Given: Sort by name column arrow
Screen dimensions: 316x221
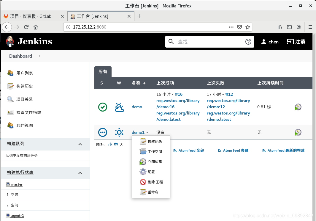Looking at the screenshot, I should [x=144, y=83].
